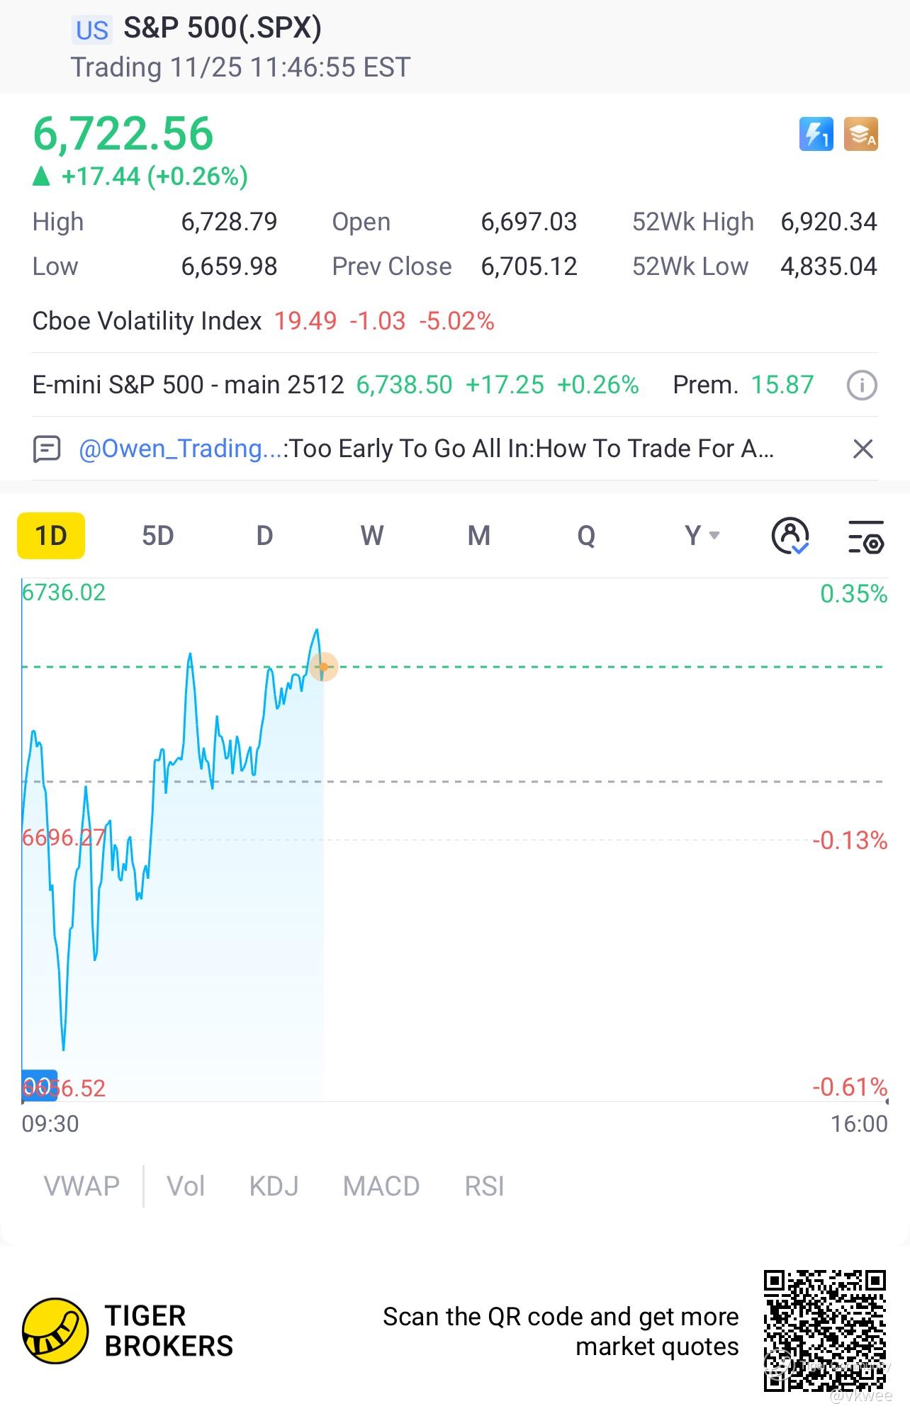The width and height of the screenshot is (910, 1416).
Task: Switch to the weekly W tab
Action: pos(372,536)
